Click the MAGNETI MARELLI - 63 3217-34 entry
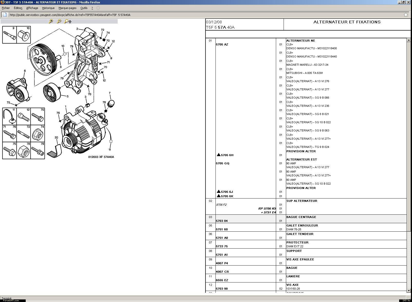This screenshot has height=302, width=412. [307, 65]
